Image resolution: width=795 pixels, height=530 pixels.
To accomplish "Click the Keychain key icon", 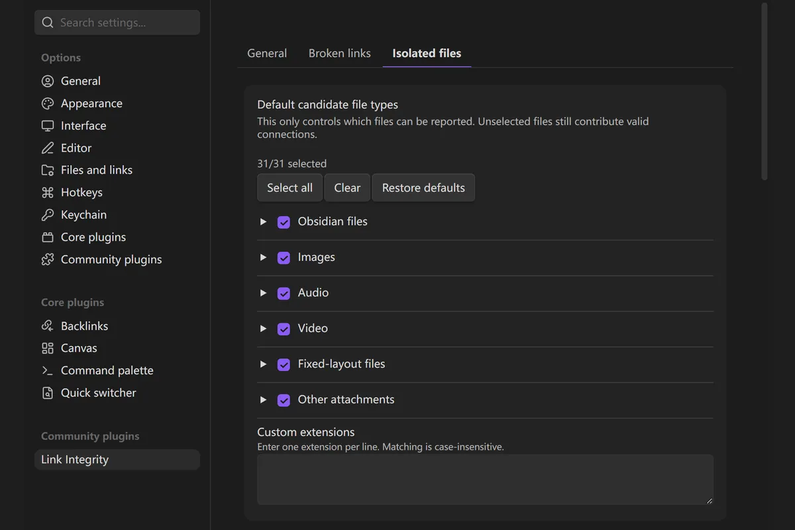I will click(48, 215).
